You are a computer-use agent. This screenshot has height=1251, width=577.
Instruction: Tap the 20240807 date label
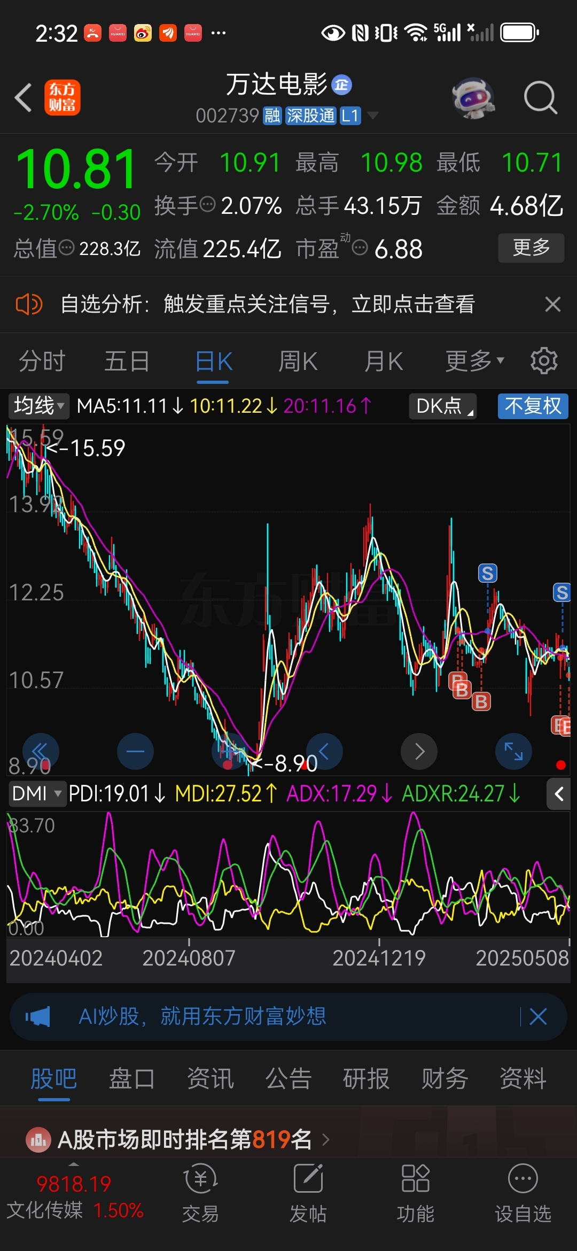pyautogui.click(x=189, y=957)
